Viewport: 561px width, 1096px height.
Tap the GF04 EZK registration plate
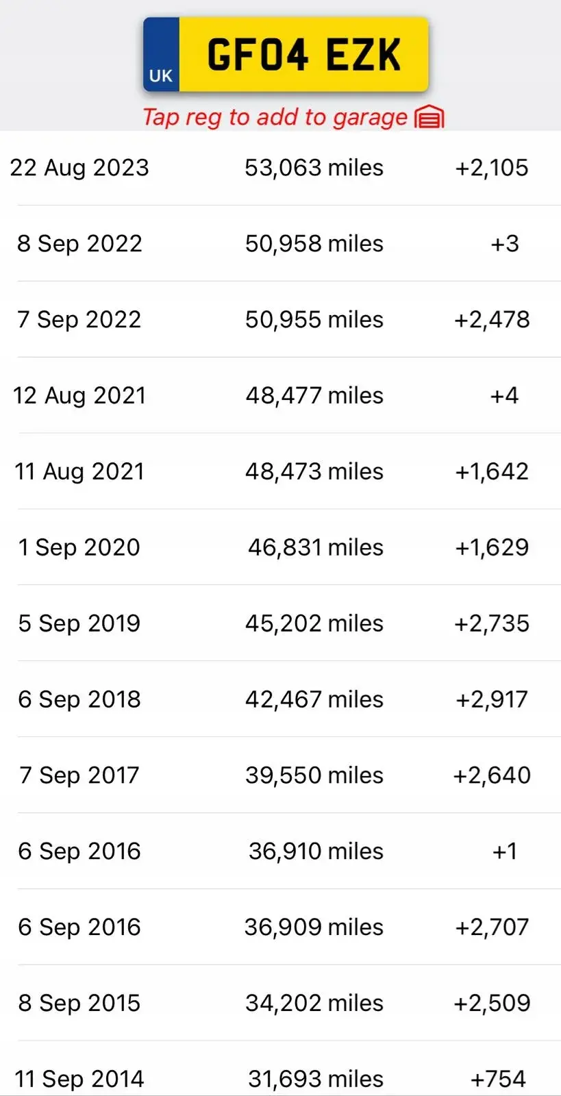point(303,55)
